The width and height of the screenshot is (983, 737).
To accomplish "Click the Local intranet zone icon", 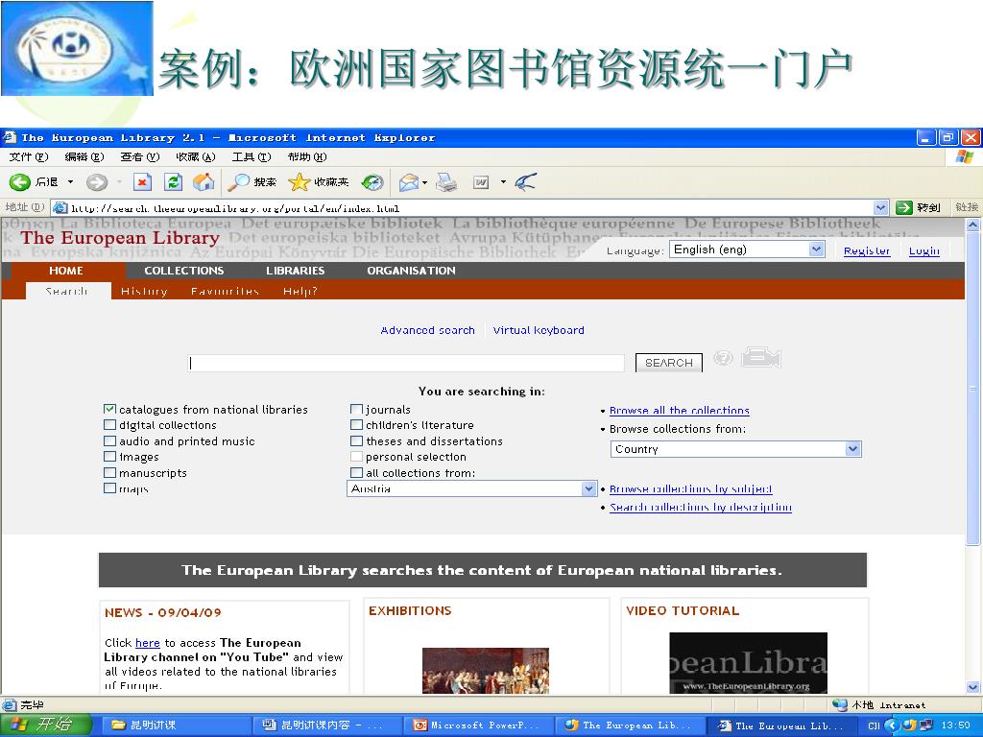I will [839, 705].
